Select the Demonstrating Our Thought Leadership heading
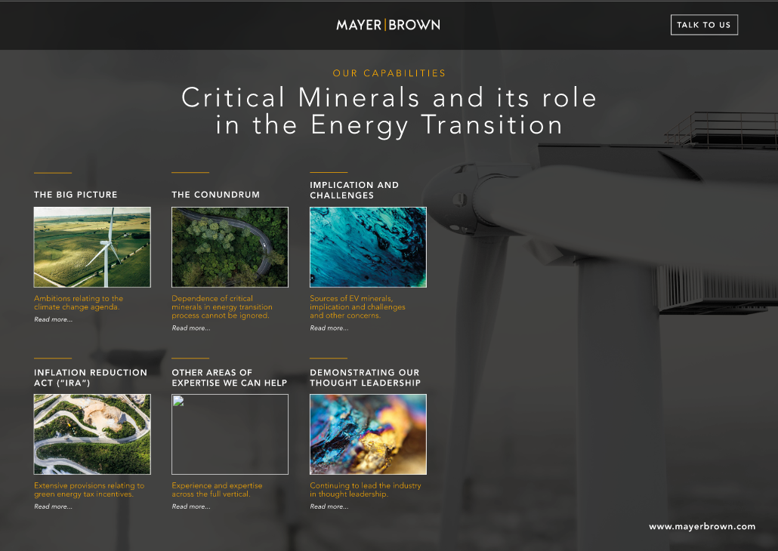 click(x=365, y=377)
